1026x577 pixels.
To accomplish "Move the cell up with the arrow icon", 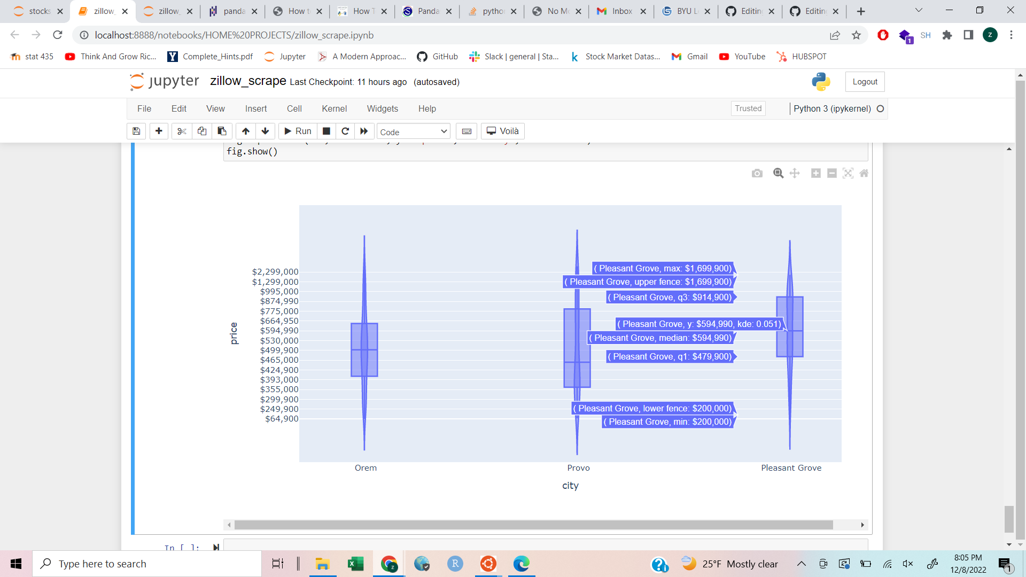I will coord(245,131).
